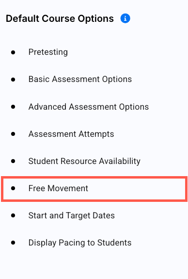Click the bullet inside the Free Movement box
The height and width of the screenshot is (279, 188).
(x=13, y=188)
